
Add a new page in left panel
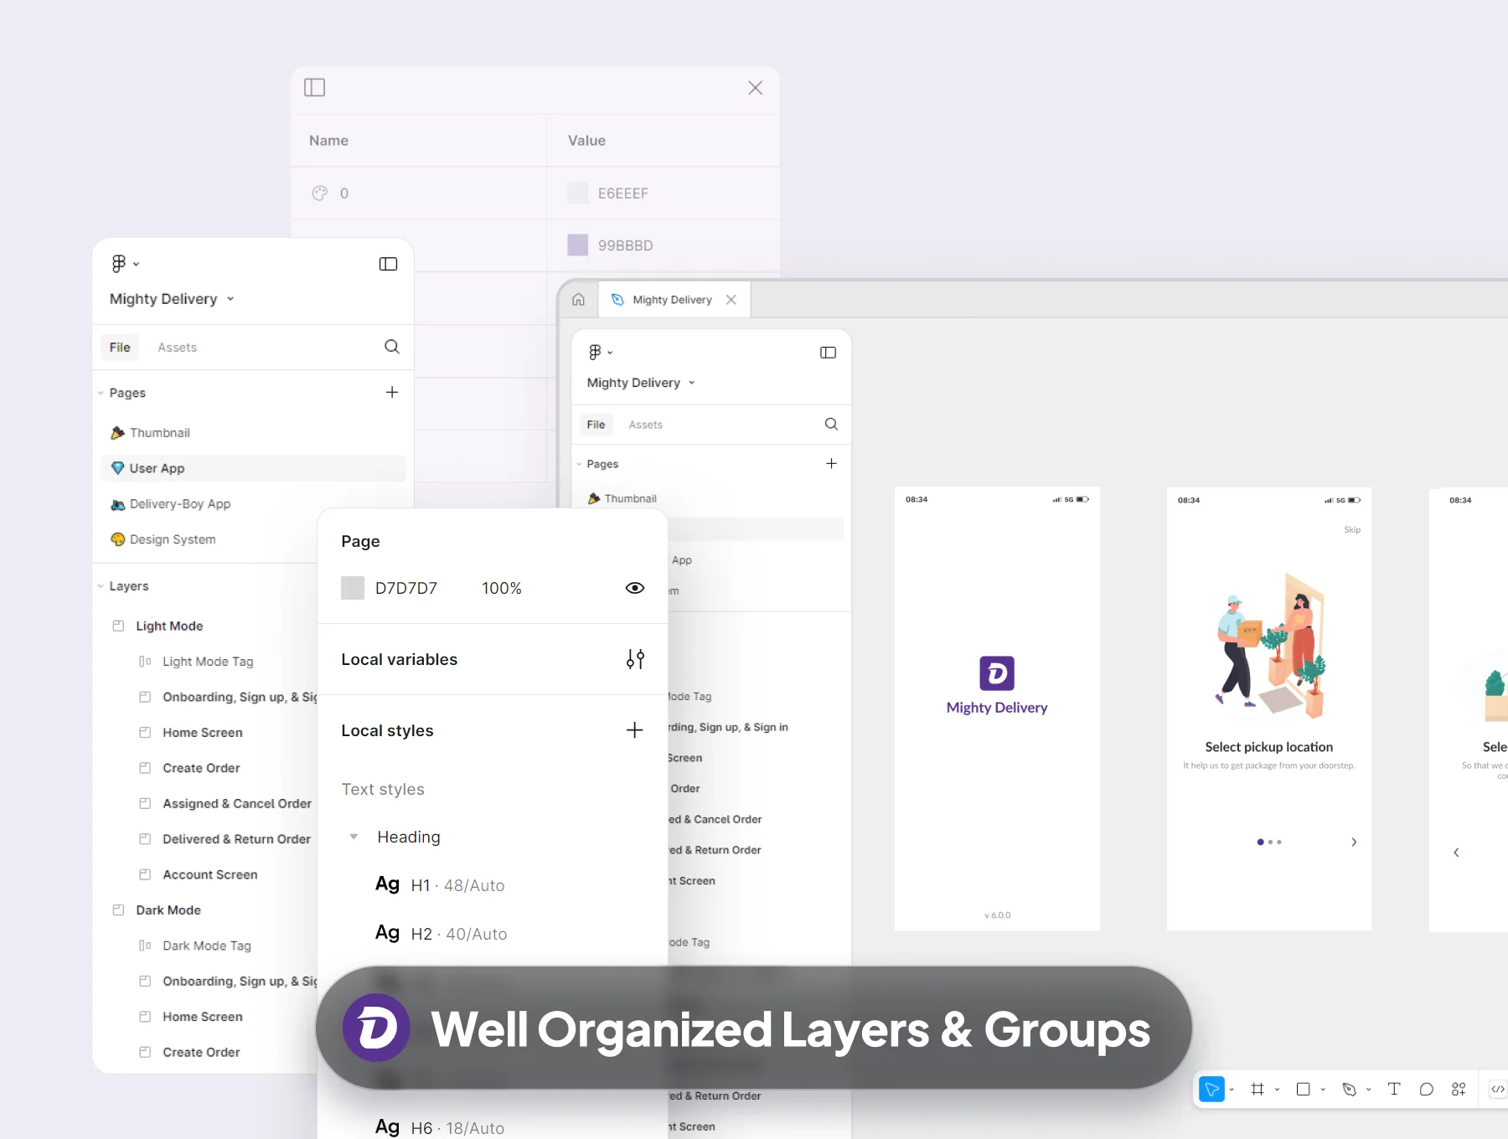391,392
